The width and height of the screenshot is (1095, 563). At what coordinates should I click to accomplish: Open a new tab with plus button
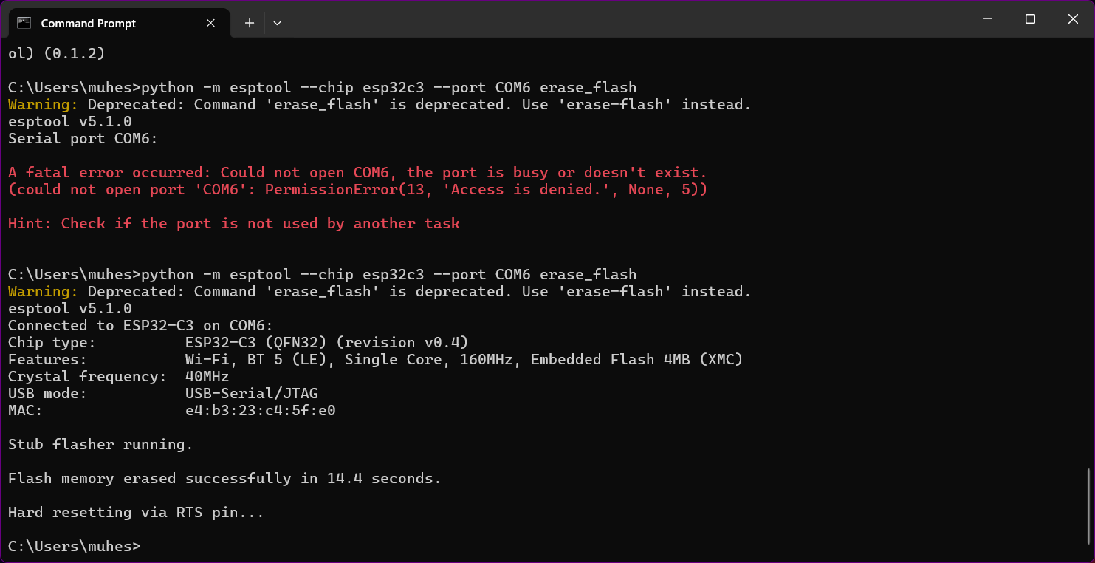250,23
